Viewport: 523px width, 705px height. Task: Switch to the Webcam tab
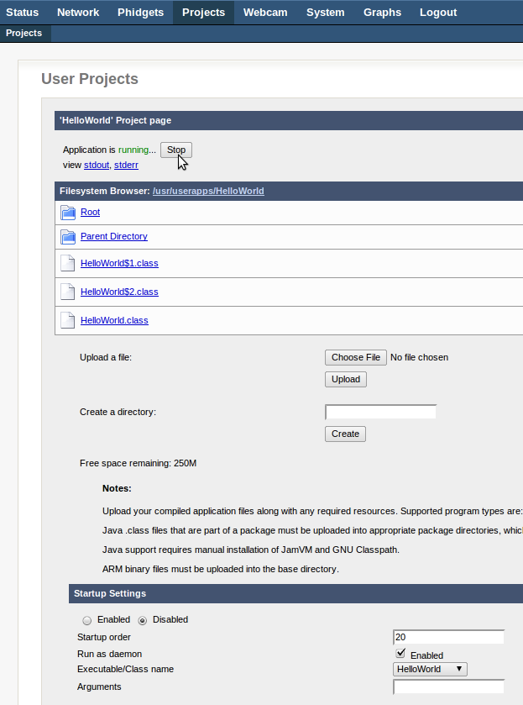264,13
